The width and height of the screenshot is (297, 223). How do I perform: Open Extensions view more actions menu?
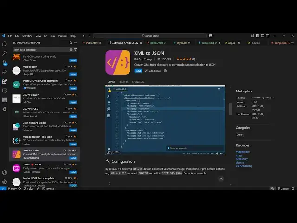click(x=76, y=43)
